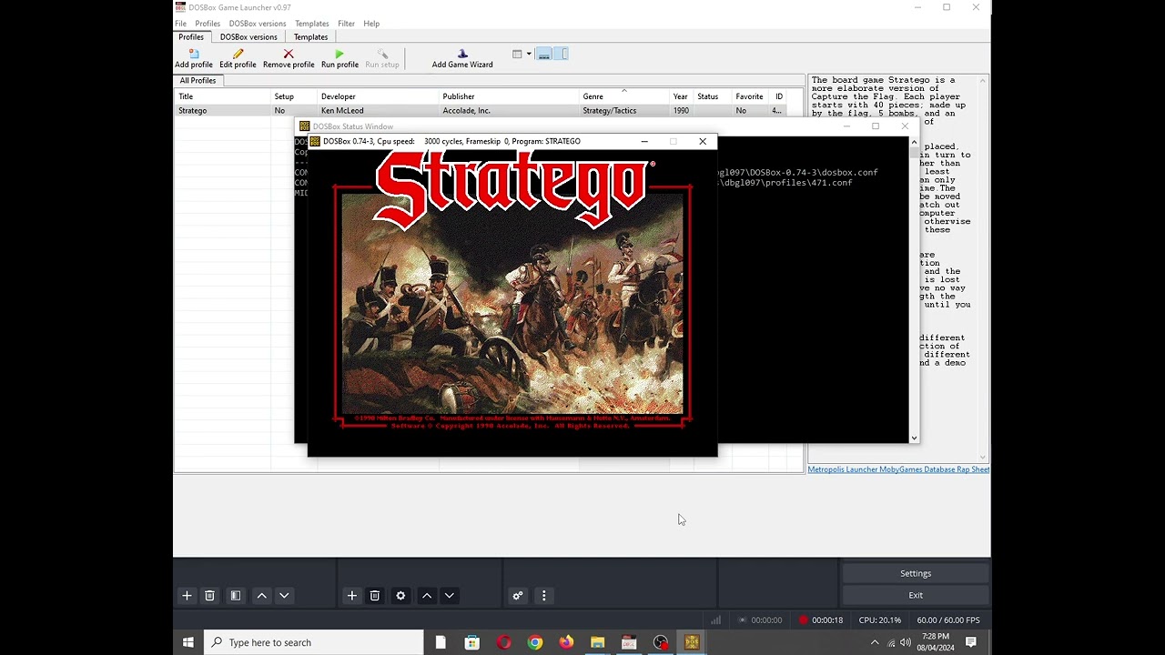Screen dimensions: 1165x655
Task: Show hidden system tray icons chevron
Action: pos(875,642)
